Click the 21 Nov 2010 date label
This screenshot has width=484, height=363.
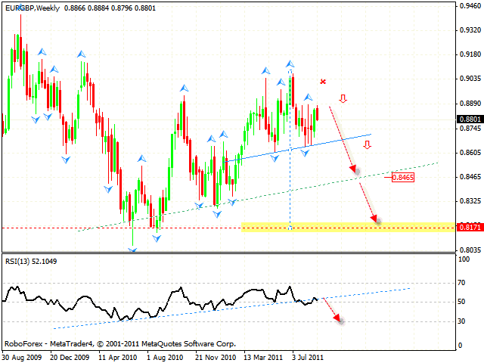(x=216, y=358)
